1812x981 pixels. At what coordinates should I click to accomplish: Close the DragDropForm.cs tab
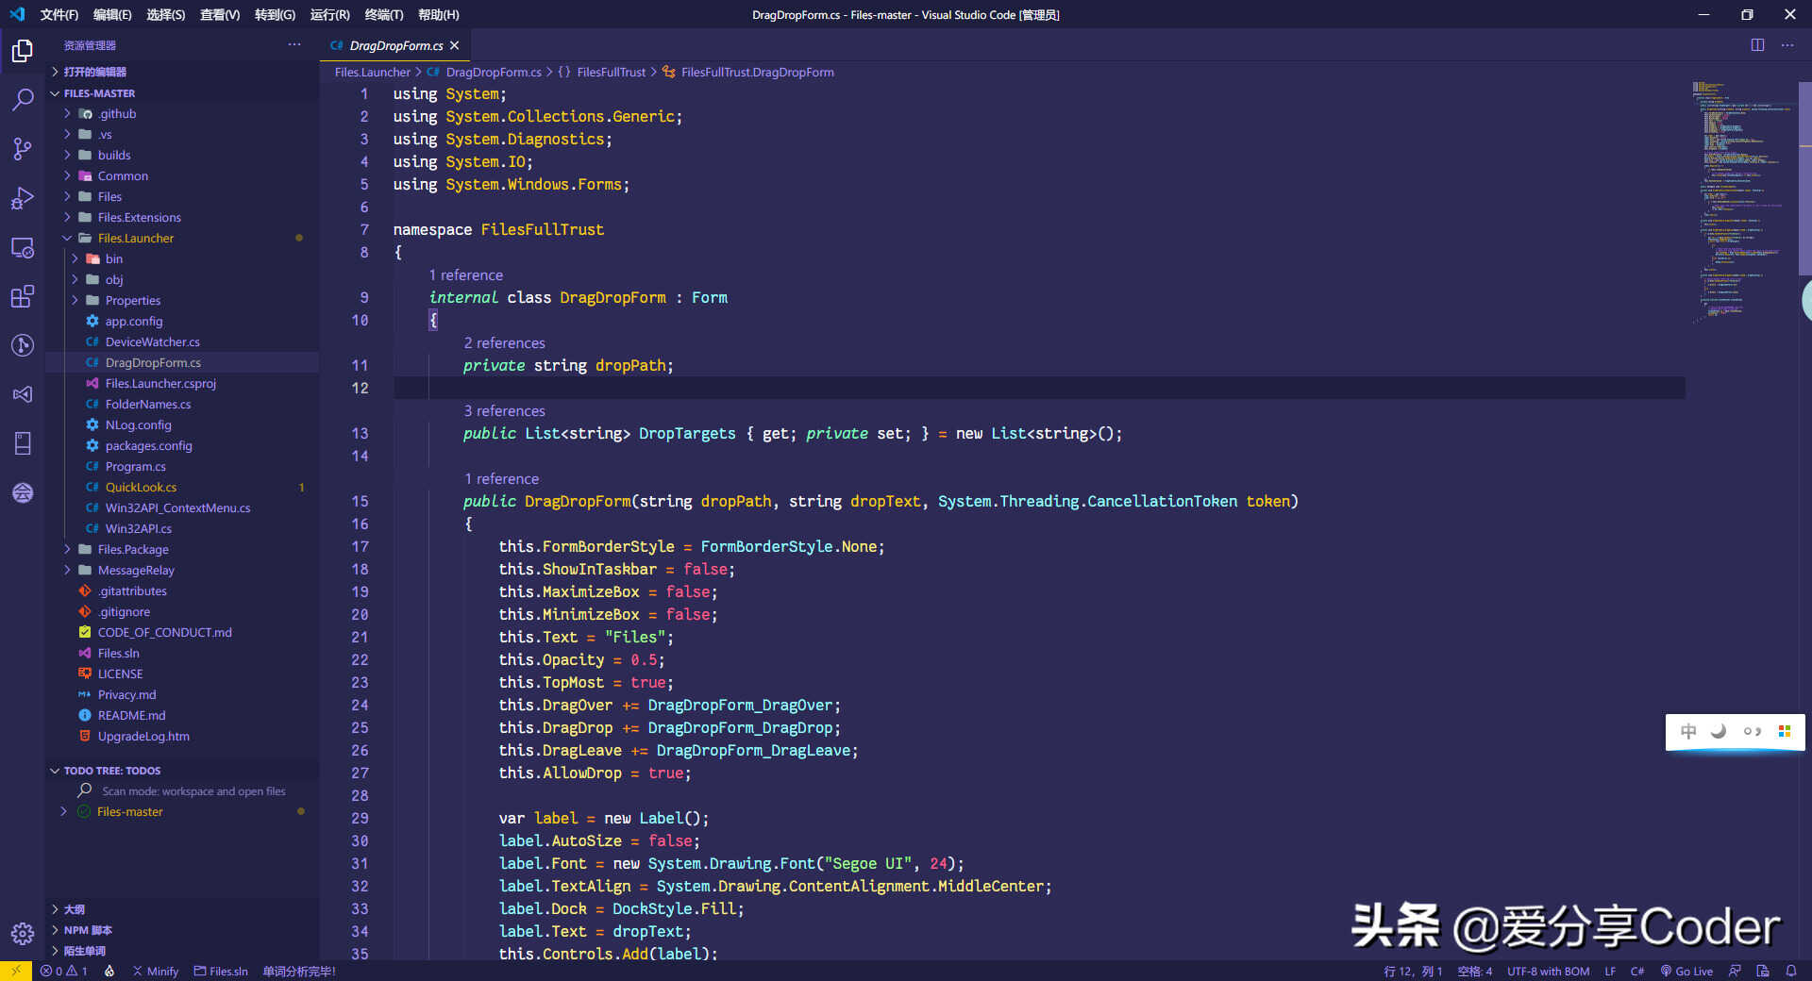(x=455, y=45)
